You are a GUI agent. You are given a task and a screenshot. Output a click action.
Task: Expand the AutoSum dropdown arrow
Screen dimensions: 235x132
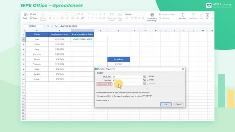point(187,18)
